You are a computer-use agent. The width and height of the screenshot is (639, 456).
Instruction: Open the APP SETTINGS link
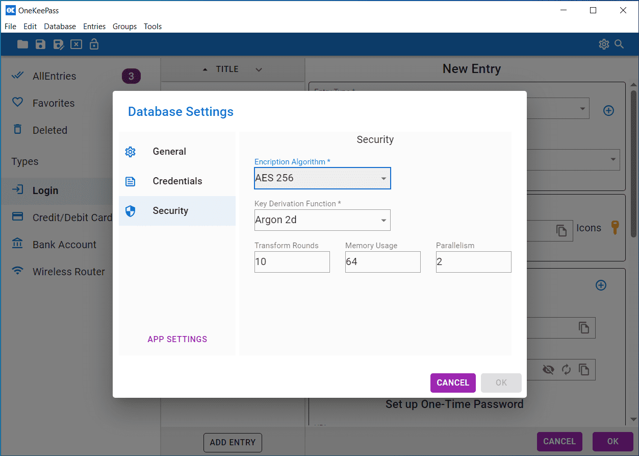coord(177,339)
